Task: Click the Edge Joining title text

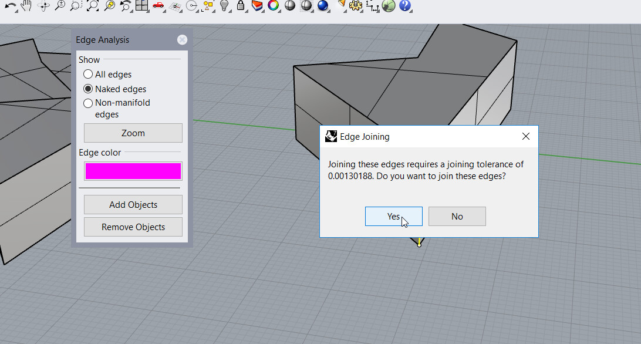Action: coord(365,137)
